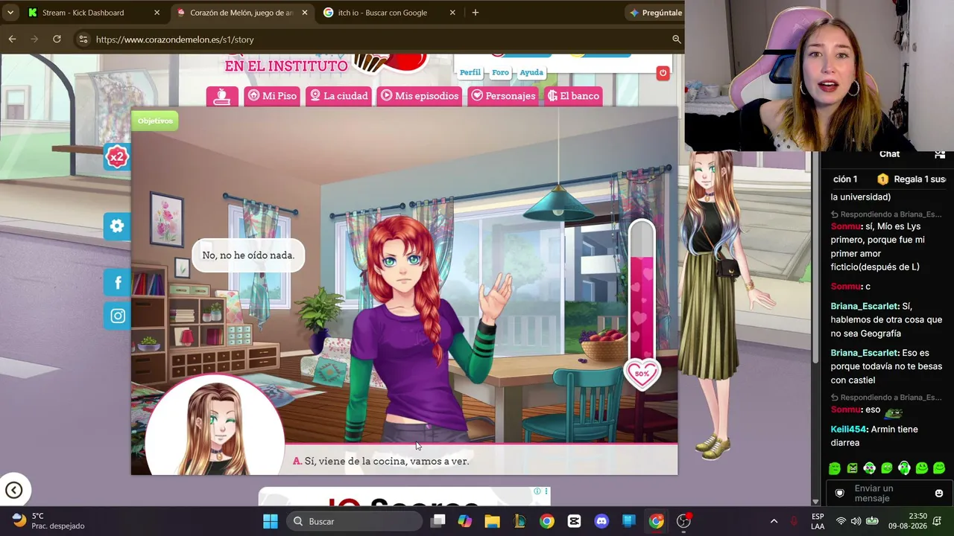954x536 pixels.
Task: Open the chat scroll emote row's first green emote
Action: pyautogui.click(x=835, y=468)
